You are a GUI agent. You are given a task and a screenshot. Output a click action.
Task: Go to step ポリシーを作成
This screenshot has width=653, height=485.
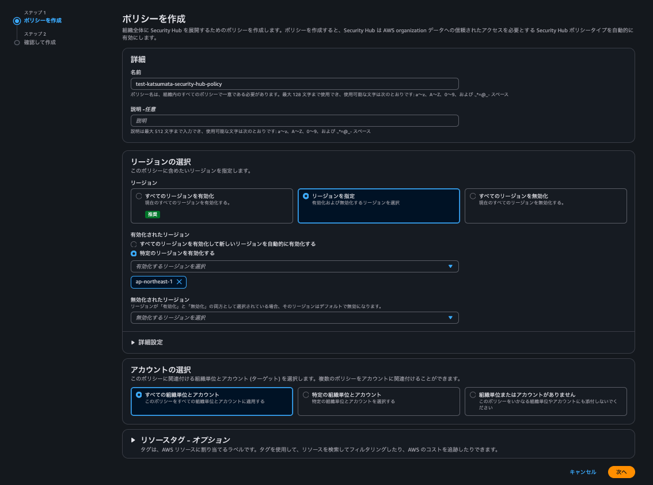43,20
